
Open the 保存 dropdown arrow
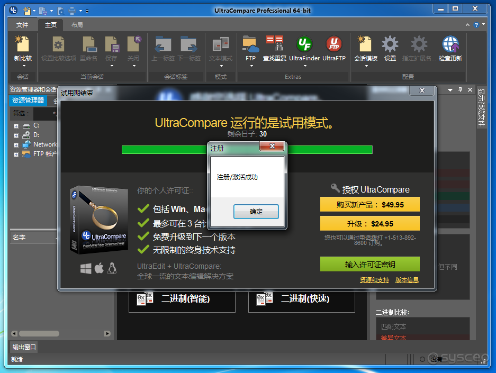point(112,66)
